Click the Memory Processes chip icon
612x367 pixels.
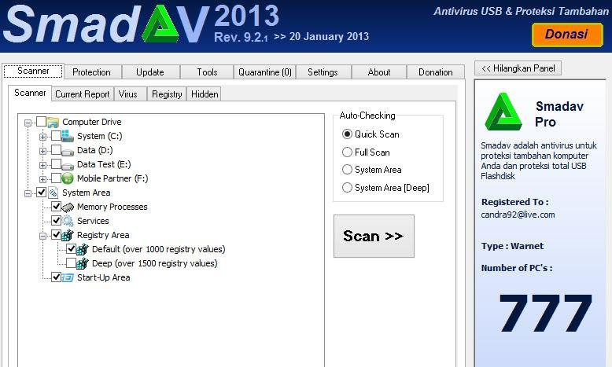[x=68, y=207]
